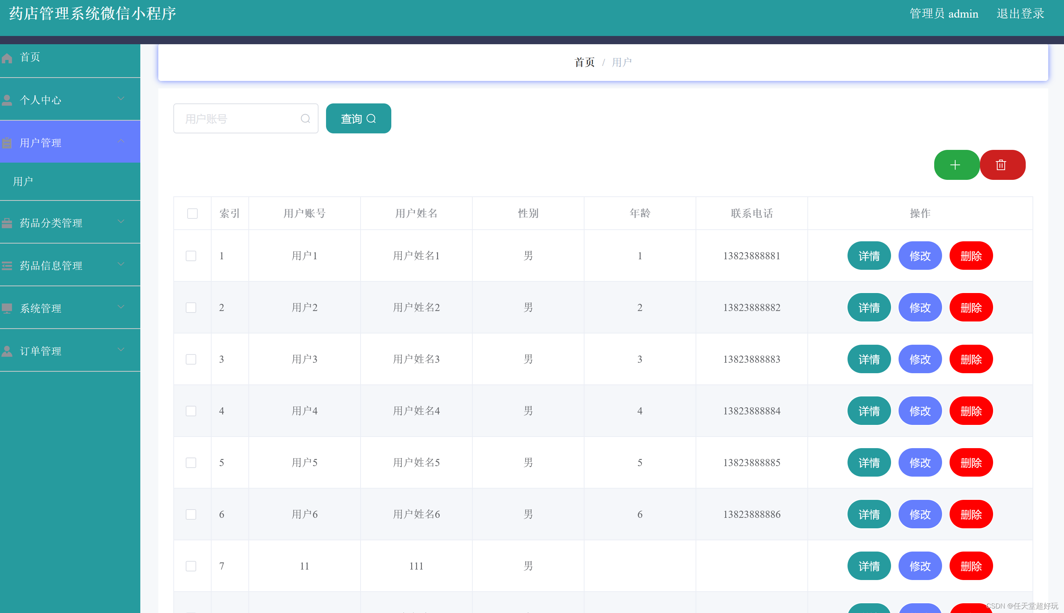Click the red trash bulk delete button

tap(1002, 164)
